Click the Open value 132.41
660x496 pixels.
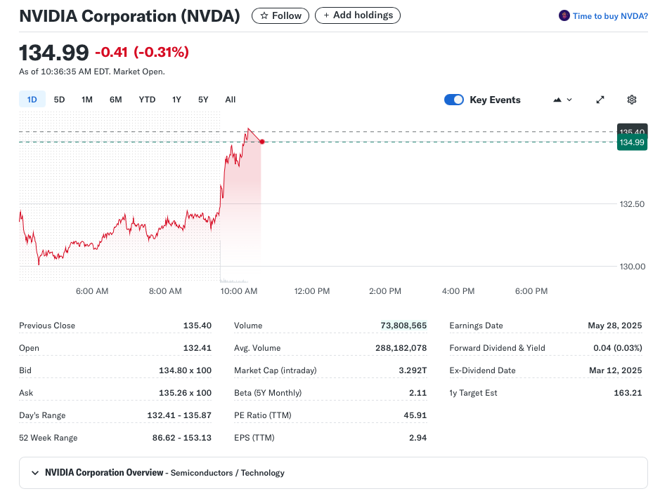coord(198,348)
